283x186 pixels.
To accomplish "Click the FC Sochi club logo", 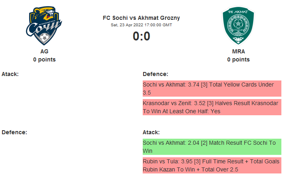I will click(x=44, y=26).
